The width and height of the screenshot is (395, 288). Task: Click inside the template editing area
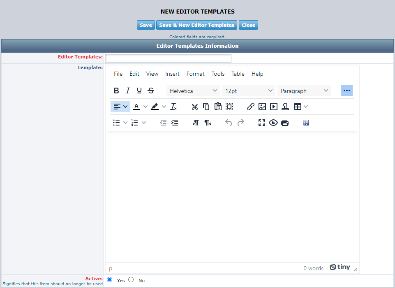coord(232,197)
